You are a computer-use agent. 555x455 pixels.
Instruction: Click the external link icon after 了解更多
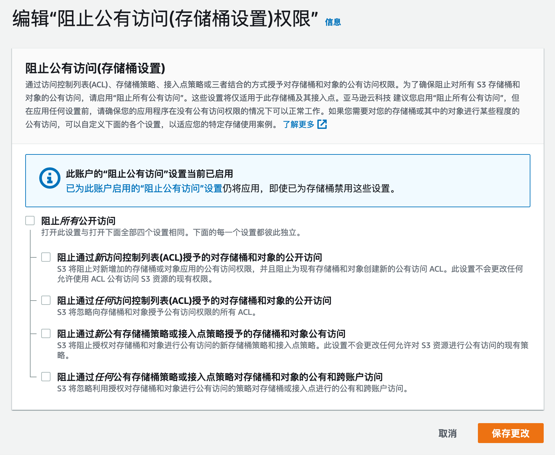click(322, 125)
